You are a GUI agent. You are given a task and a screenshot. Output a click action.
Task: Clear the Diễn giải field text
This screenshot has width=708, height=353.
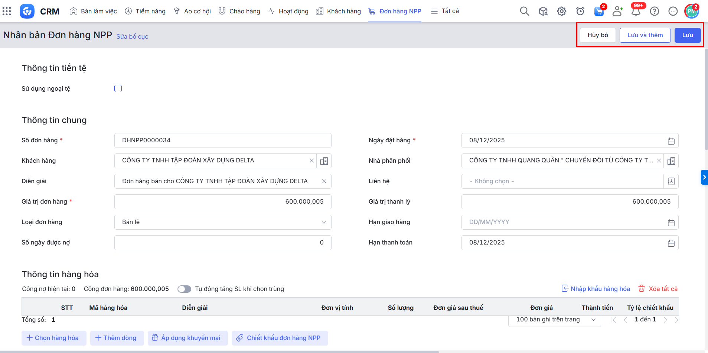click(324, 181)
